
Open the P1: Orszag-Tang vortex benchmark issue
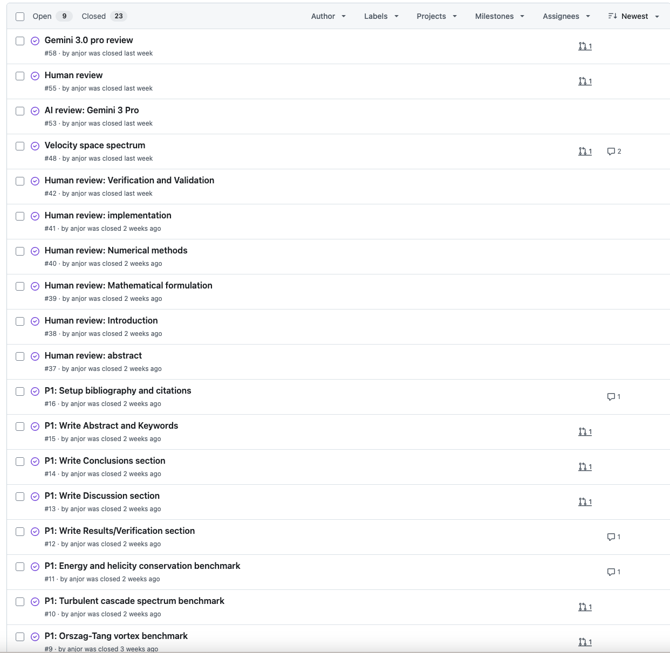[115, 636]
